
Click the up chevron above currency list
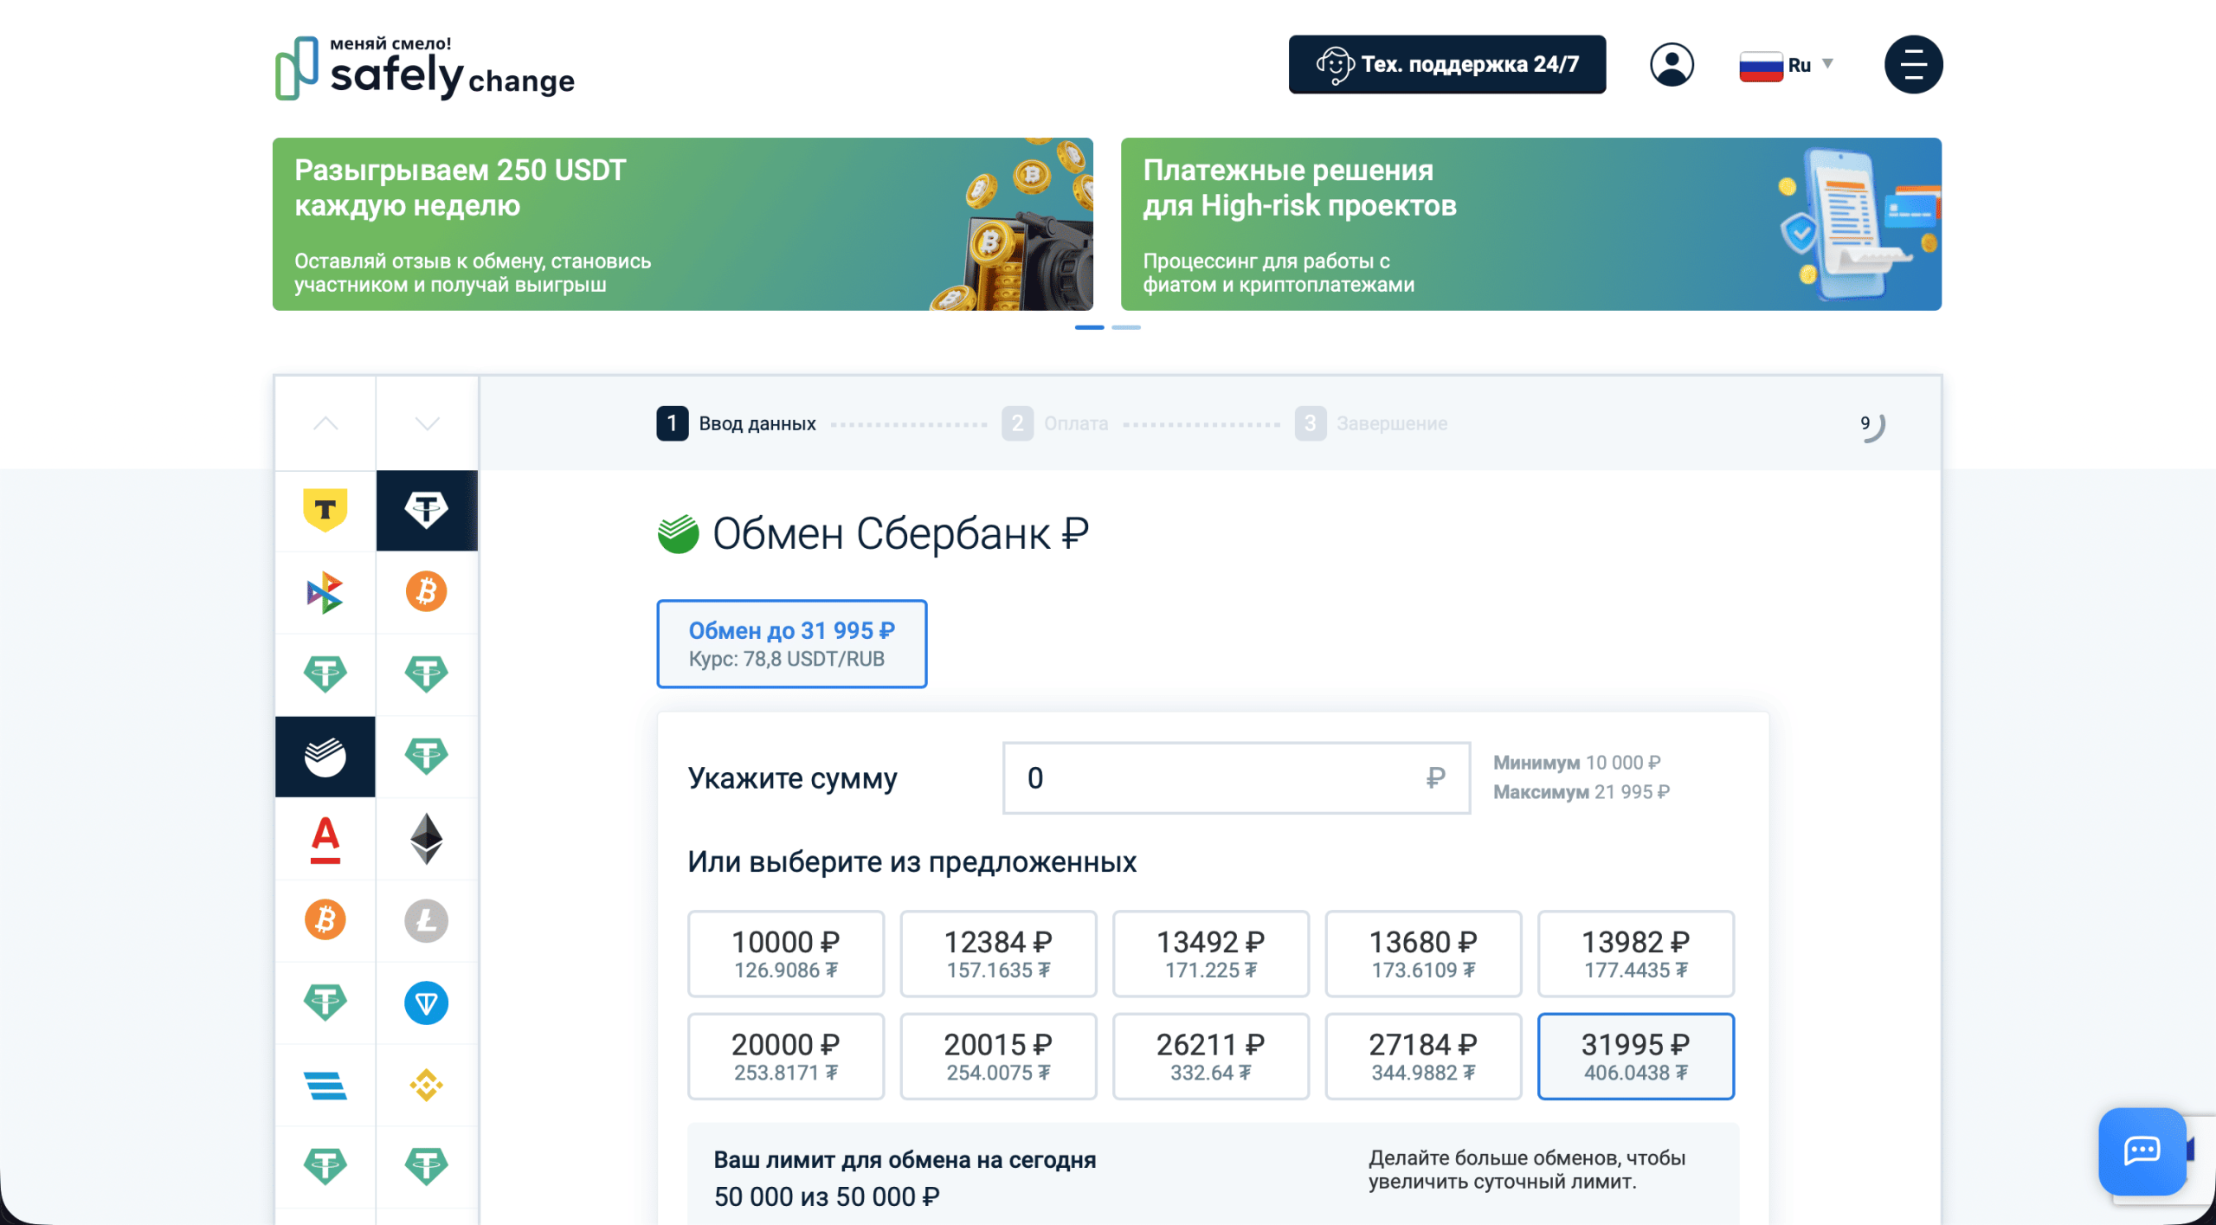pos(325,423)
